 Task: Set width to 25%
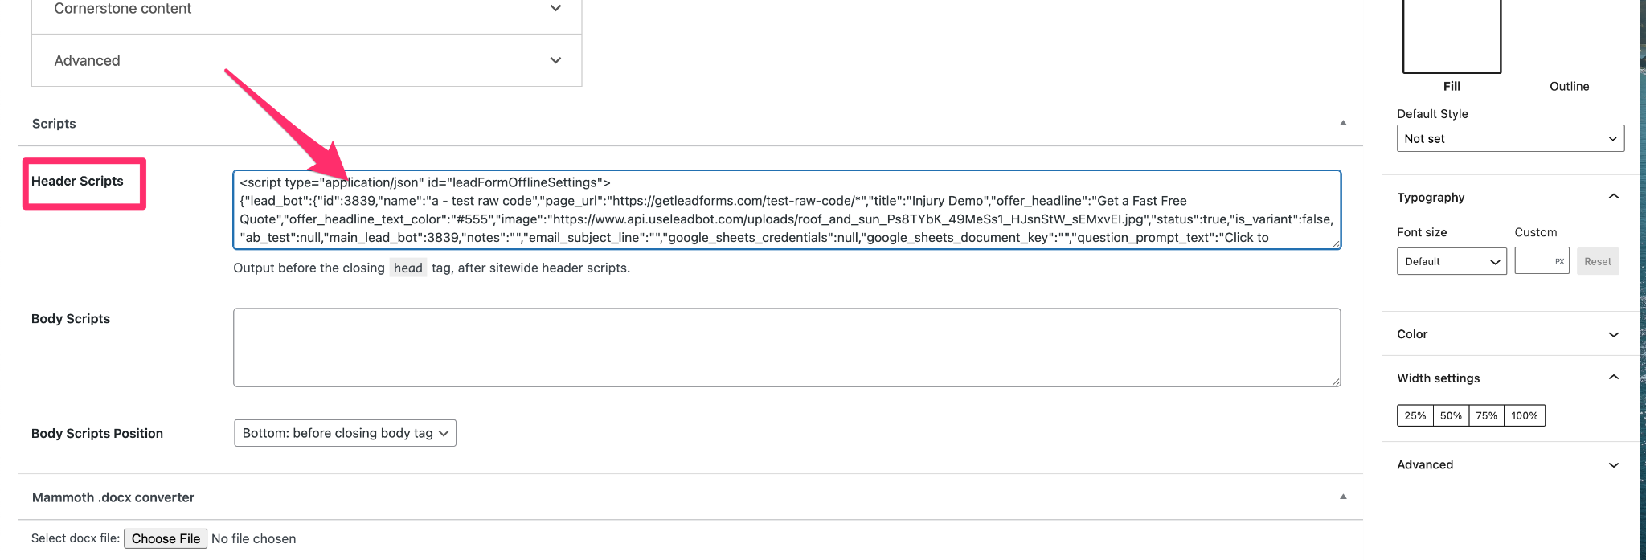coord(1415,415)
